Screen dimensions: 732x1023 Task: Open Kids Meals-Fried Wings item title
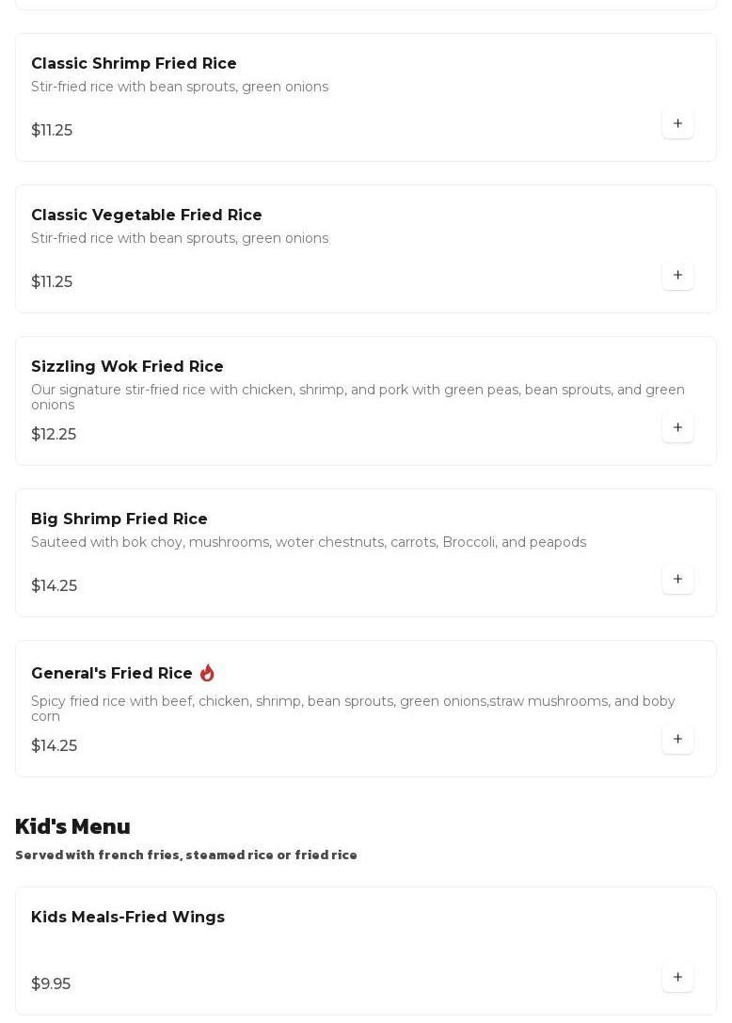click(128, 917)
